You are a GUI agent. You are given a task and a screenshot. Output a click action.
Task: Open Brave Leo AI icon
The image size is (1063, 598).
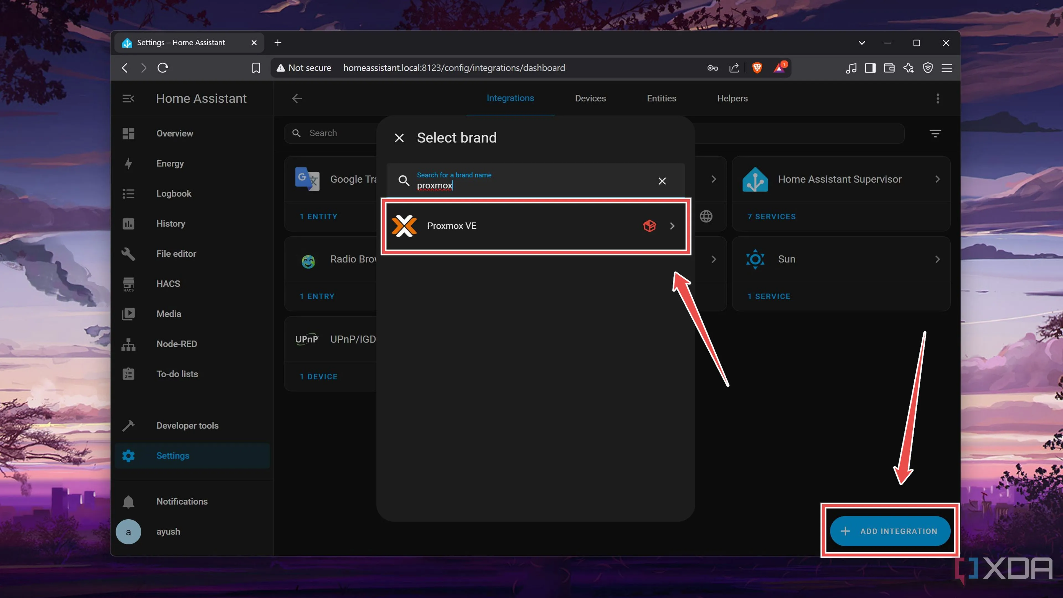pyautogui.click(x=909, y=68)
